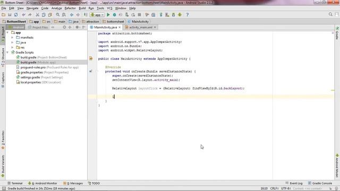Expand the manifests folder
The image size is (340, 191).
12,38
